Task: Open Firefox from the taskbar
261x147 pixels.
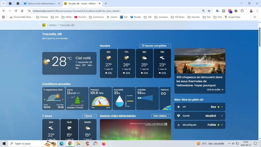Action: point(104,144)
